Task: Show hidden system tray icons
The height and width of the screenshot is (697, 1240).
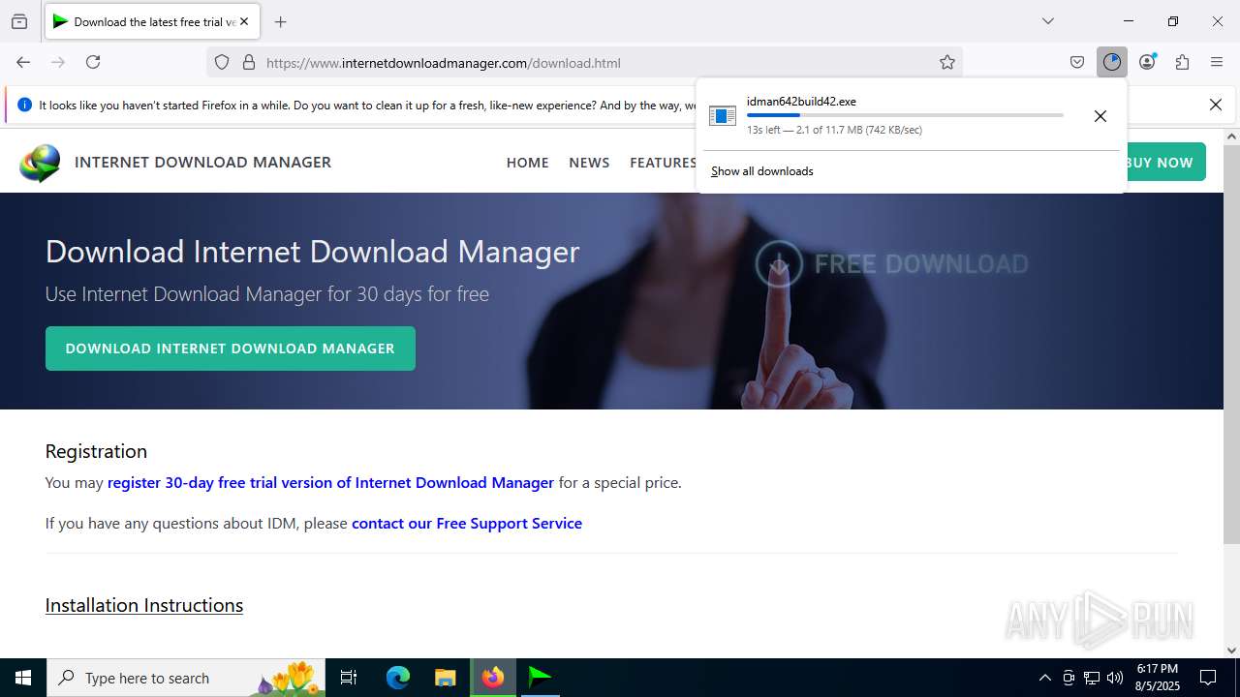Action: [1044, 678]
